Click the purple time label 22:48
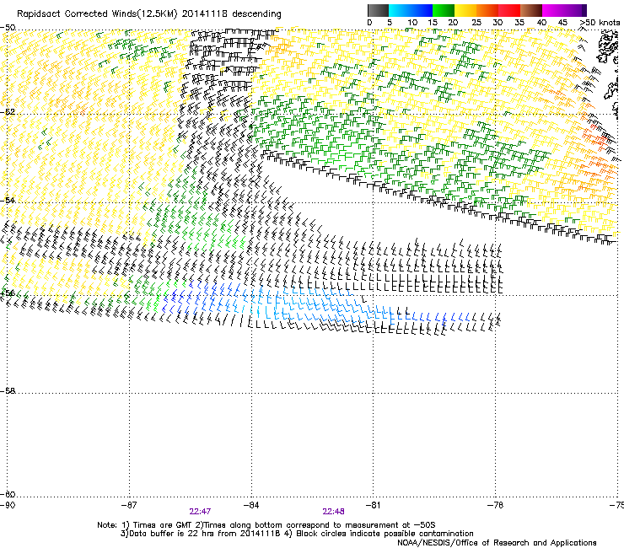 (333, 512)
